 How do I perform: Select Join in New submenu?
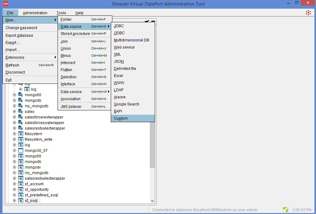(x=84, y=41)
